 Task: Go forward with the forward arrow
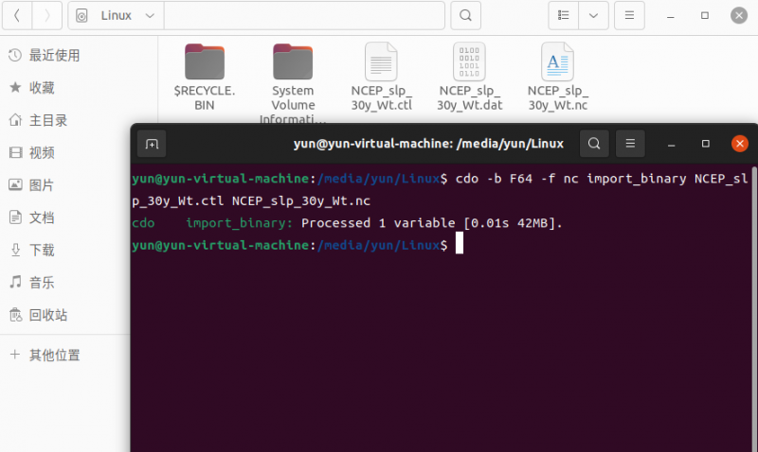point(48,15)
